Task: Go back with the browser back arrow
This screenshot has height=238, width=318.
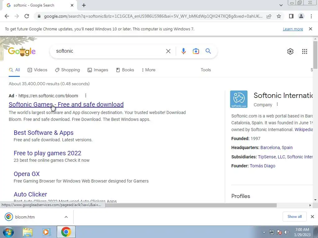Action: coord(7,16)
